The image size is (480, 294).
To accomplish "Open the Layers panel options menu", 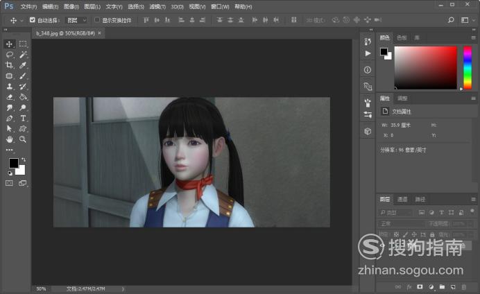I will coord(473,199).
